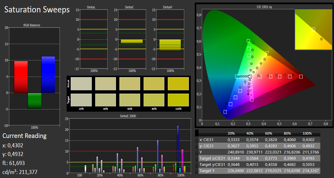
Task: Click the Actual row label beside swatches
Action: pos(68,84)
